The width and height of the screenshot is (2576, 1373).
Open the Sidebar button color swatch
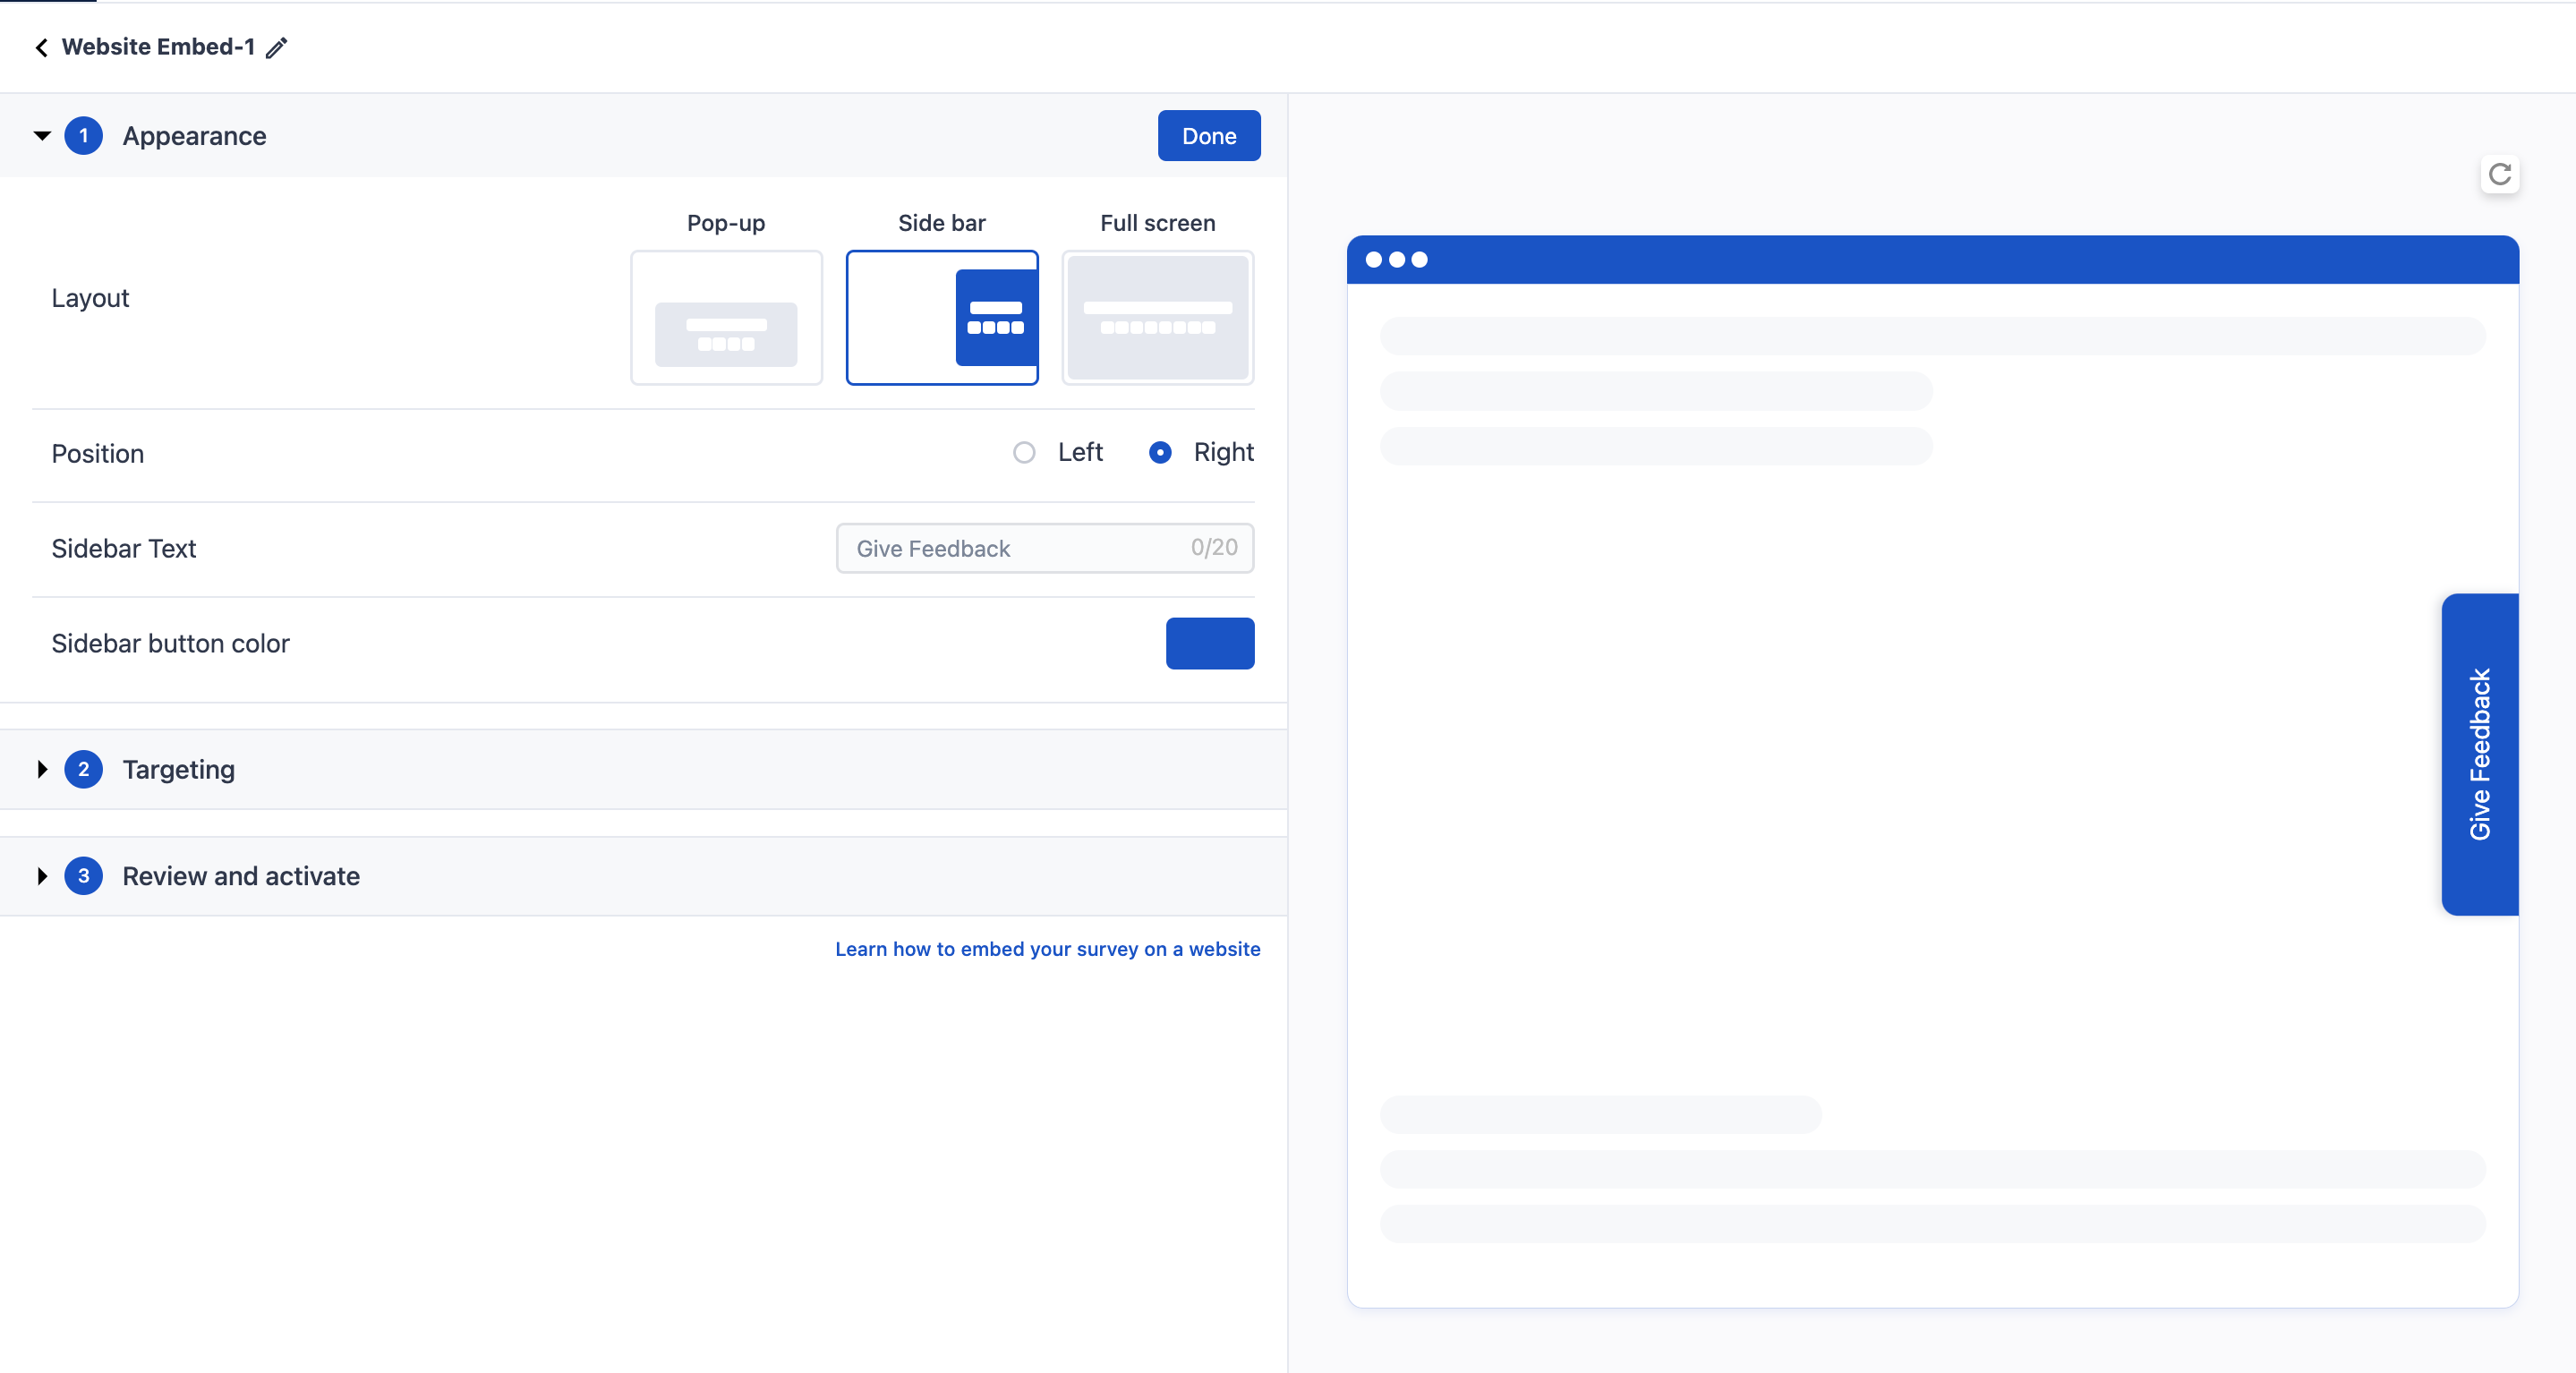click(1210, 643)
